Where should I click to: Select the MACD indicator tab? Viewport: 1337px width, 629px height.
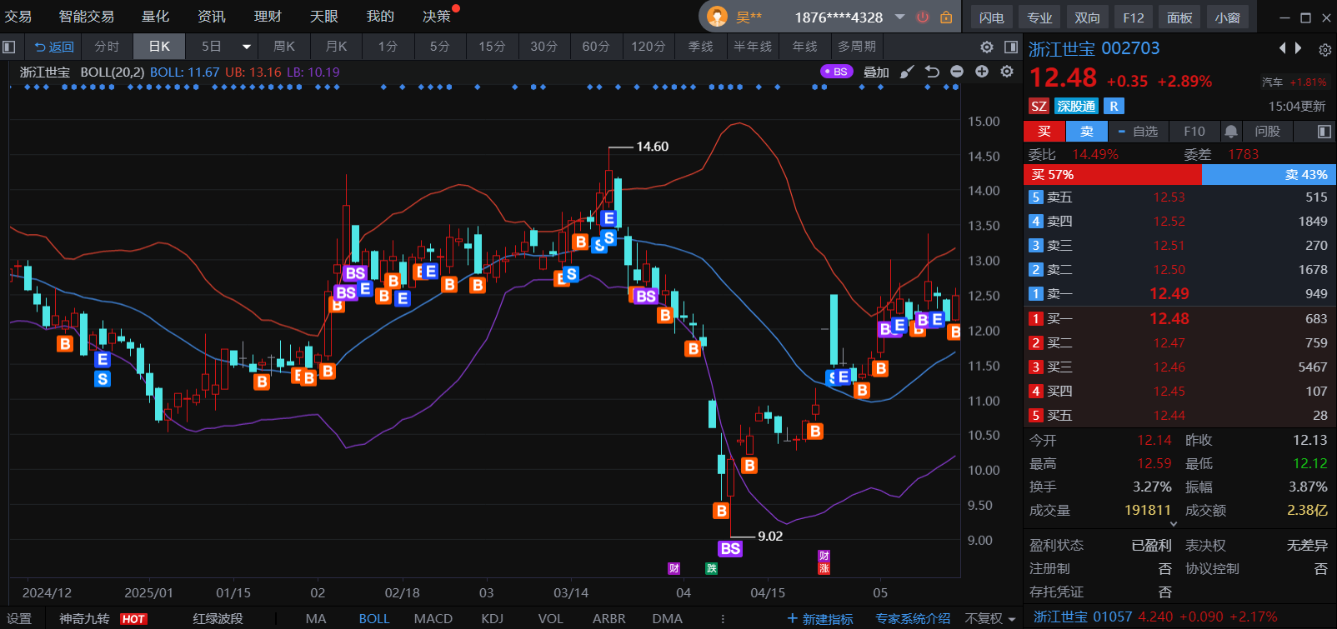click(433, 618)
